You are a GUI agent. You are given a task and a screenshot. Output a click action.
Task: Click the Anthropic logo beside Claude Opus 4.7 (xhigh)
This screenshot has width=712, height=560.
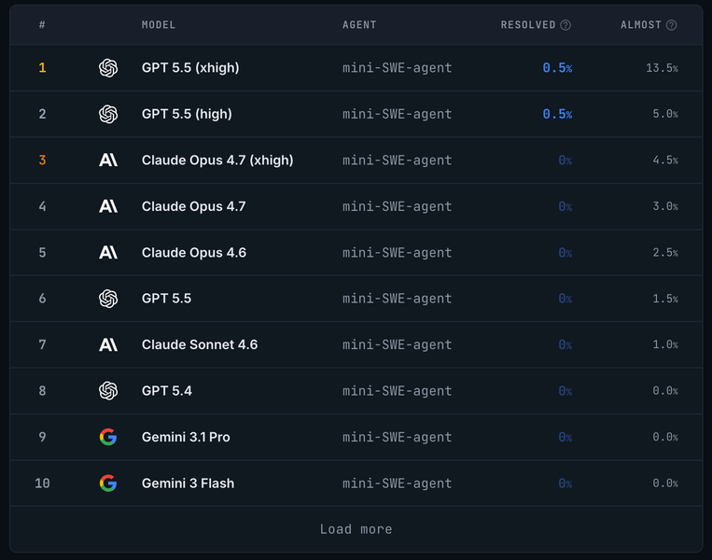click(108, 160)
